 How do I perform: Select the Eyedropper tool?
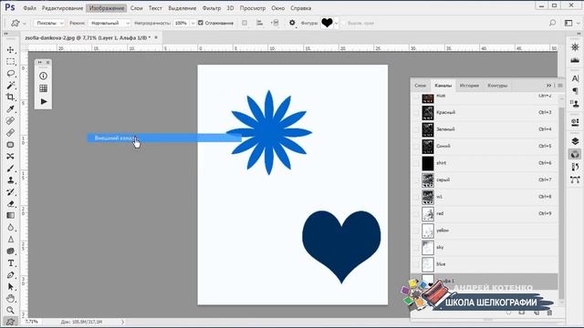(10, 109)
